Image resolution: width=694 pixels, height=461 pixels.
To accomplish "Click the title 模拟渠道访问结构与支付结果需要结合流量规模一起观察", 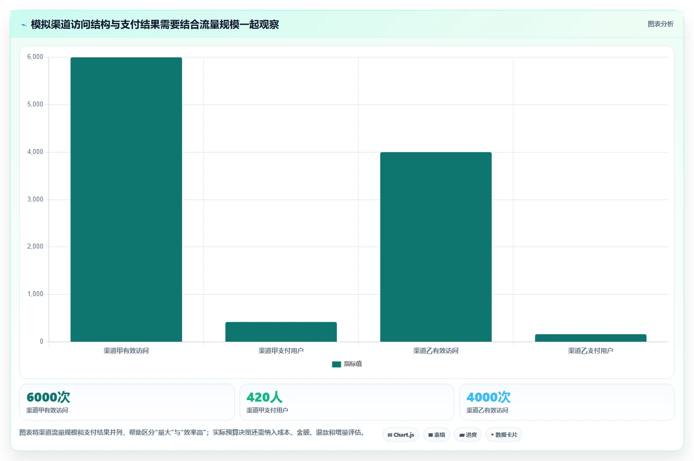I will [155, 24].
